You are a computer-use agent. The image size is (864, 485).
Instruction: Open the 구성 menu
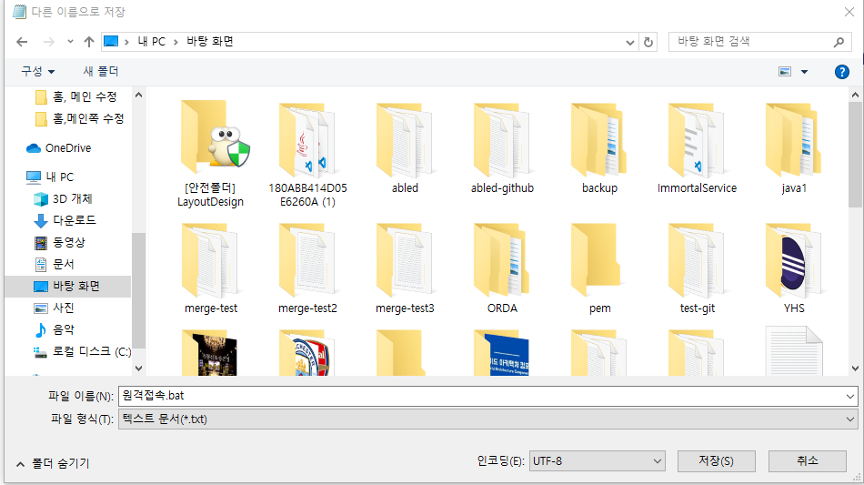click(x=37, y=71)
